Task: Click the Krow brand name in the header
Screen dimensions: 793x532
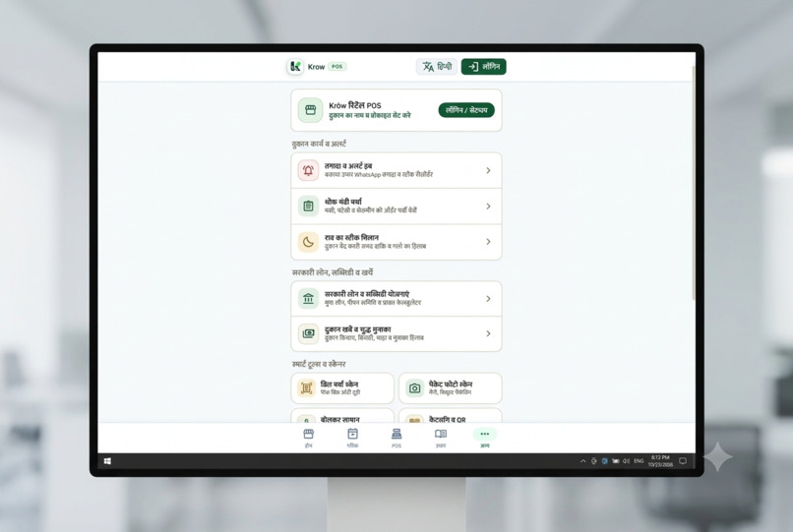Action: click(x=316, y=67)
